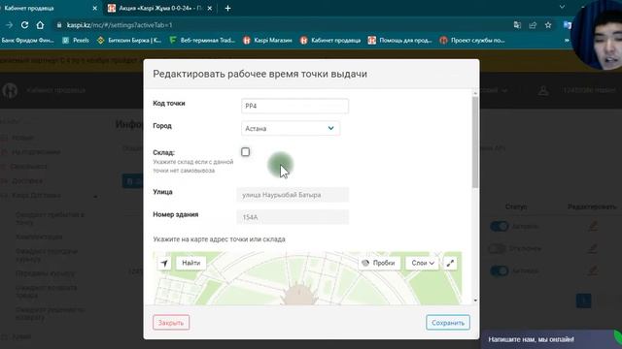Click the user profile icon in header
The height and width of the screenshot is (349, 622).
(x=543, y=90)
